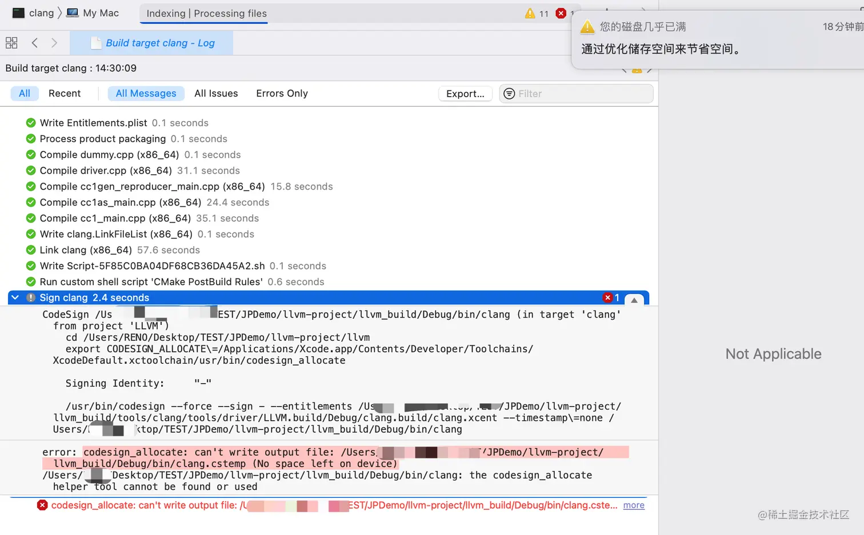
Task: Collapse the Sign clang step disclosure chevron
Action: (15, 297)
